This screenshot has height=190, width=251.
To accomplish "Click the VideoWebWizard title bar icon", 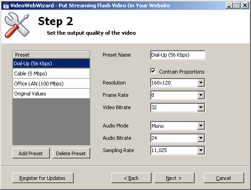I will point(6,5).
